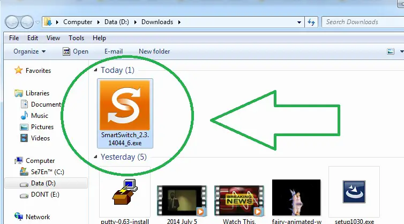Viewport: 404px width, 224px height.
Task: Click the putty-0.63-install file name
Action: coord(125,221)
